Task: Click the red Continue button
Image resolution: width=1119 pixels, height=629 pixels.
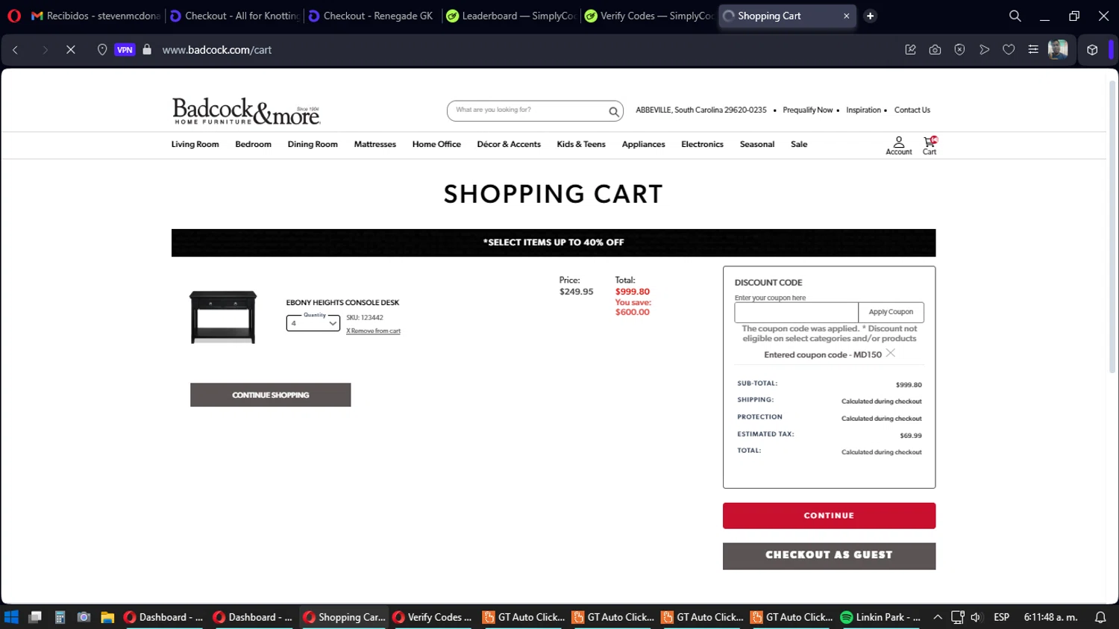Action: click(829, 516)
